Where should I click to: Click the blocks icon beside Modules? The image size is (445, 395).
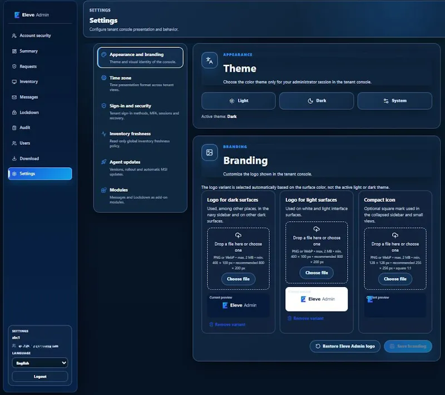coord(104,190)
